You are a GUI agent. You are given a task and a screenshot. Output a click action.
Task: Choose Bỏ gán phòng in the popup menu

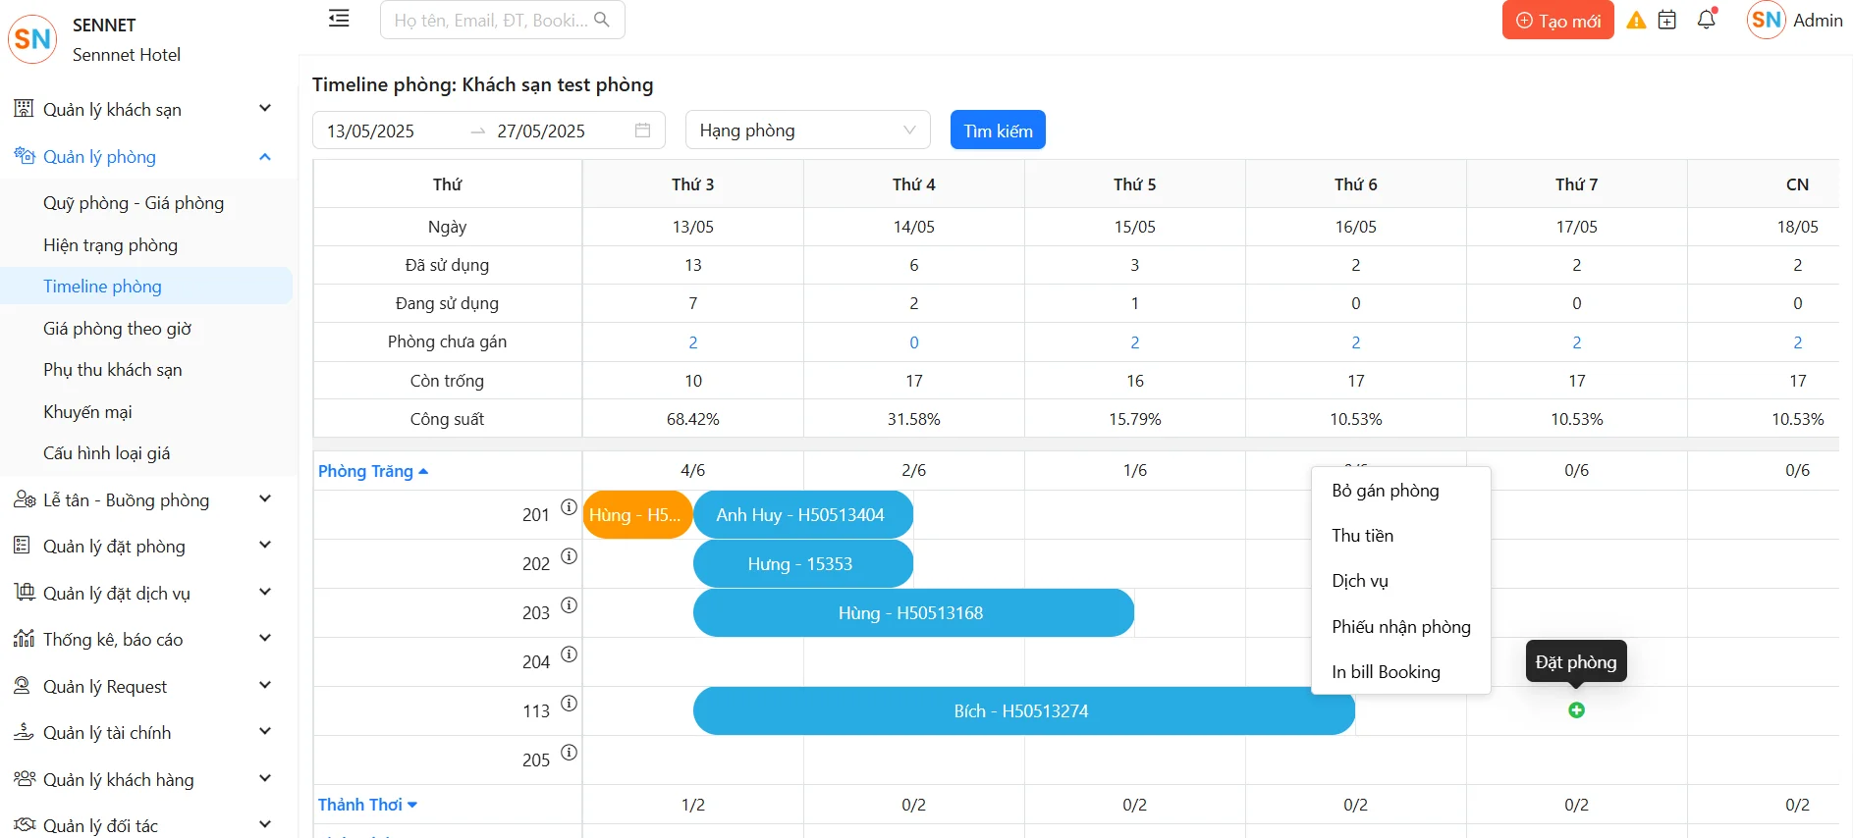1385,491
